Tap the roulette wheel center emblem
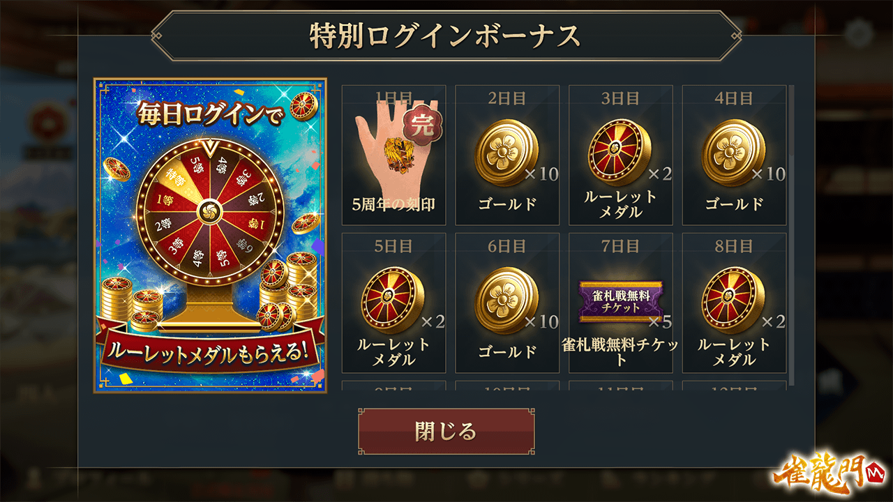Image resolution: width=893 pixels, height=502 pixels. pyautogui.click(x=209, y=210)
